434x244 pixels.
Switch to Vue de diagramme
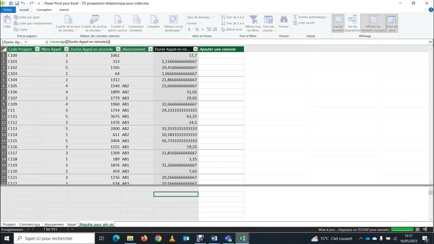352,23
